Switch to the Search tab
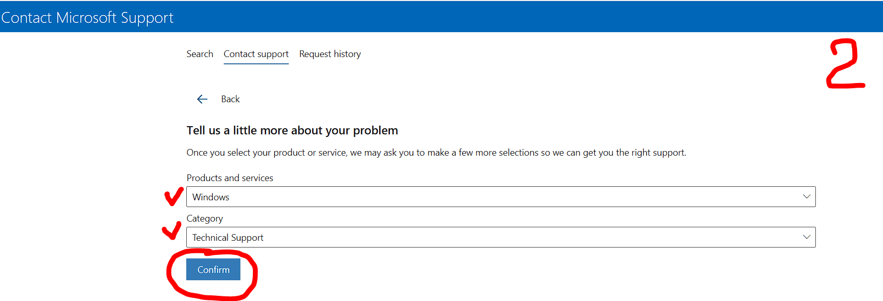 (x=200, y=54)
